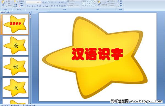Screen dimensions: 165x106
Task: Click the Font Color button
Action: coord(47,6)
